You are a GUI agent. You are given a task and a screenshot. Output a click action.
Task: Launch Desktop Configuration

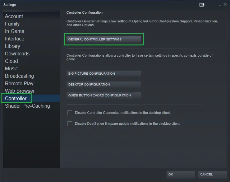click(x=104, y=84)
